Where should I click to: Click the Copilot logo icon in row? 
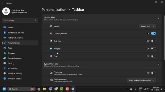[x=51, y=33]
